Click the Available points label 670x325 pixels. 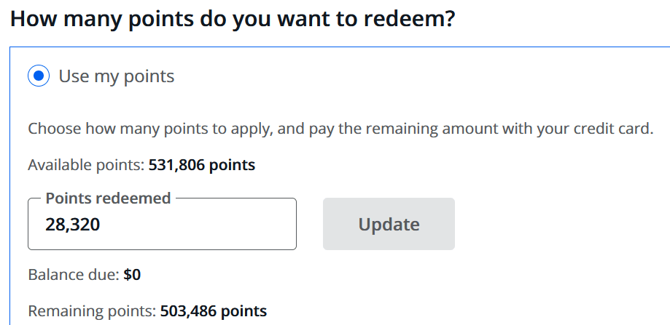86,165
